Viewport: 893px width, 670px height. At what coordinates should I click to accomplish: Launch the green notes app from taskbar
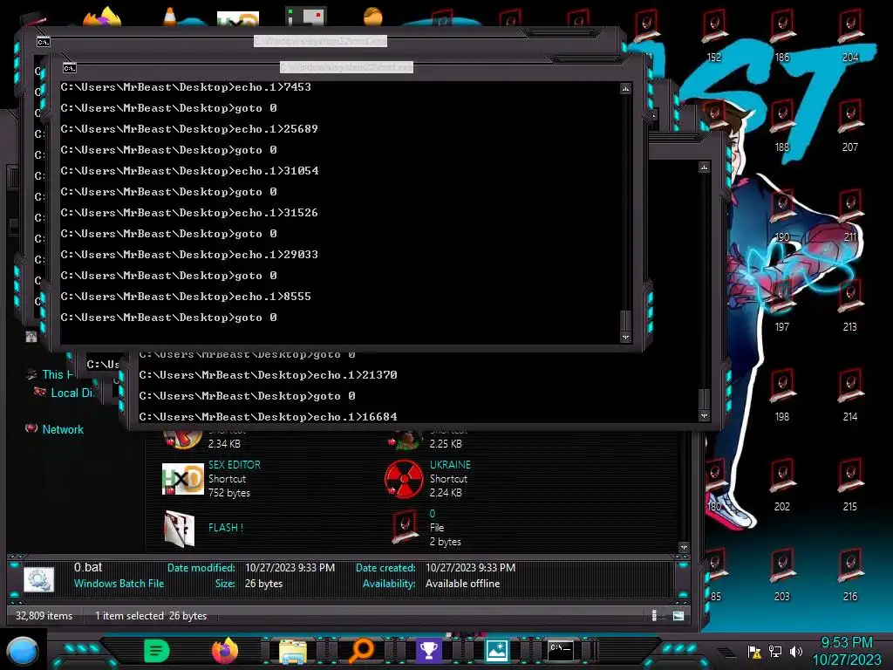coord(157,650)
